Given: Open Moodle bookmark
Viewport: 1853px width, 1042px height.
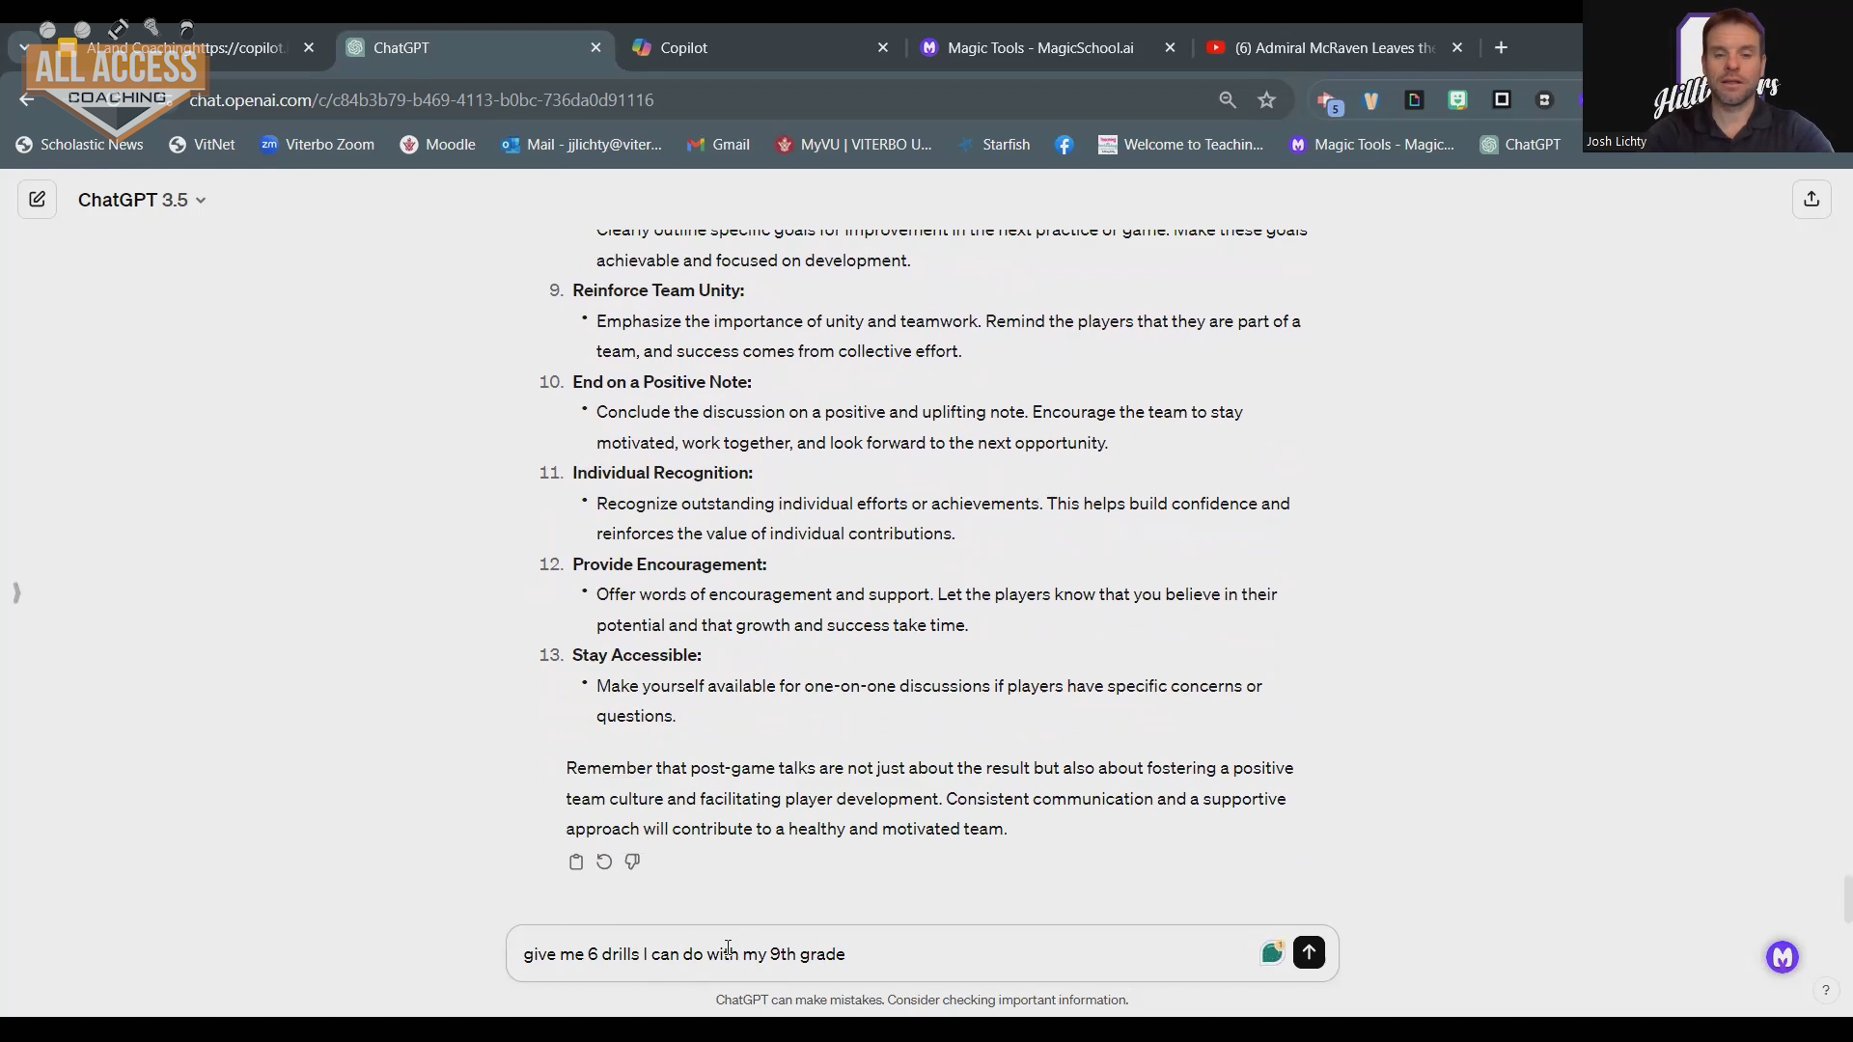Looking at the screenshot, I should point(437,145).
